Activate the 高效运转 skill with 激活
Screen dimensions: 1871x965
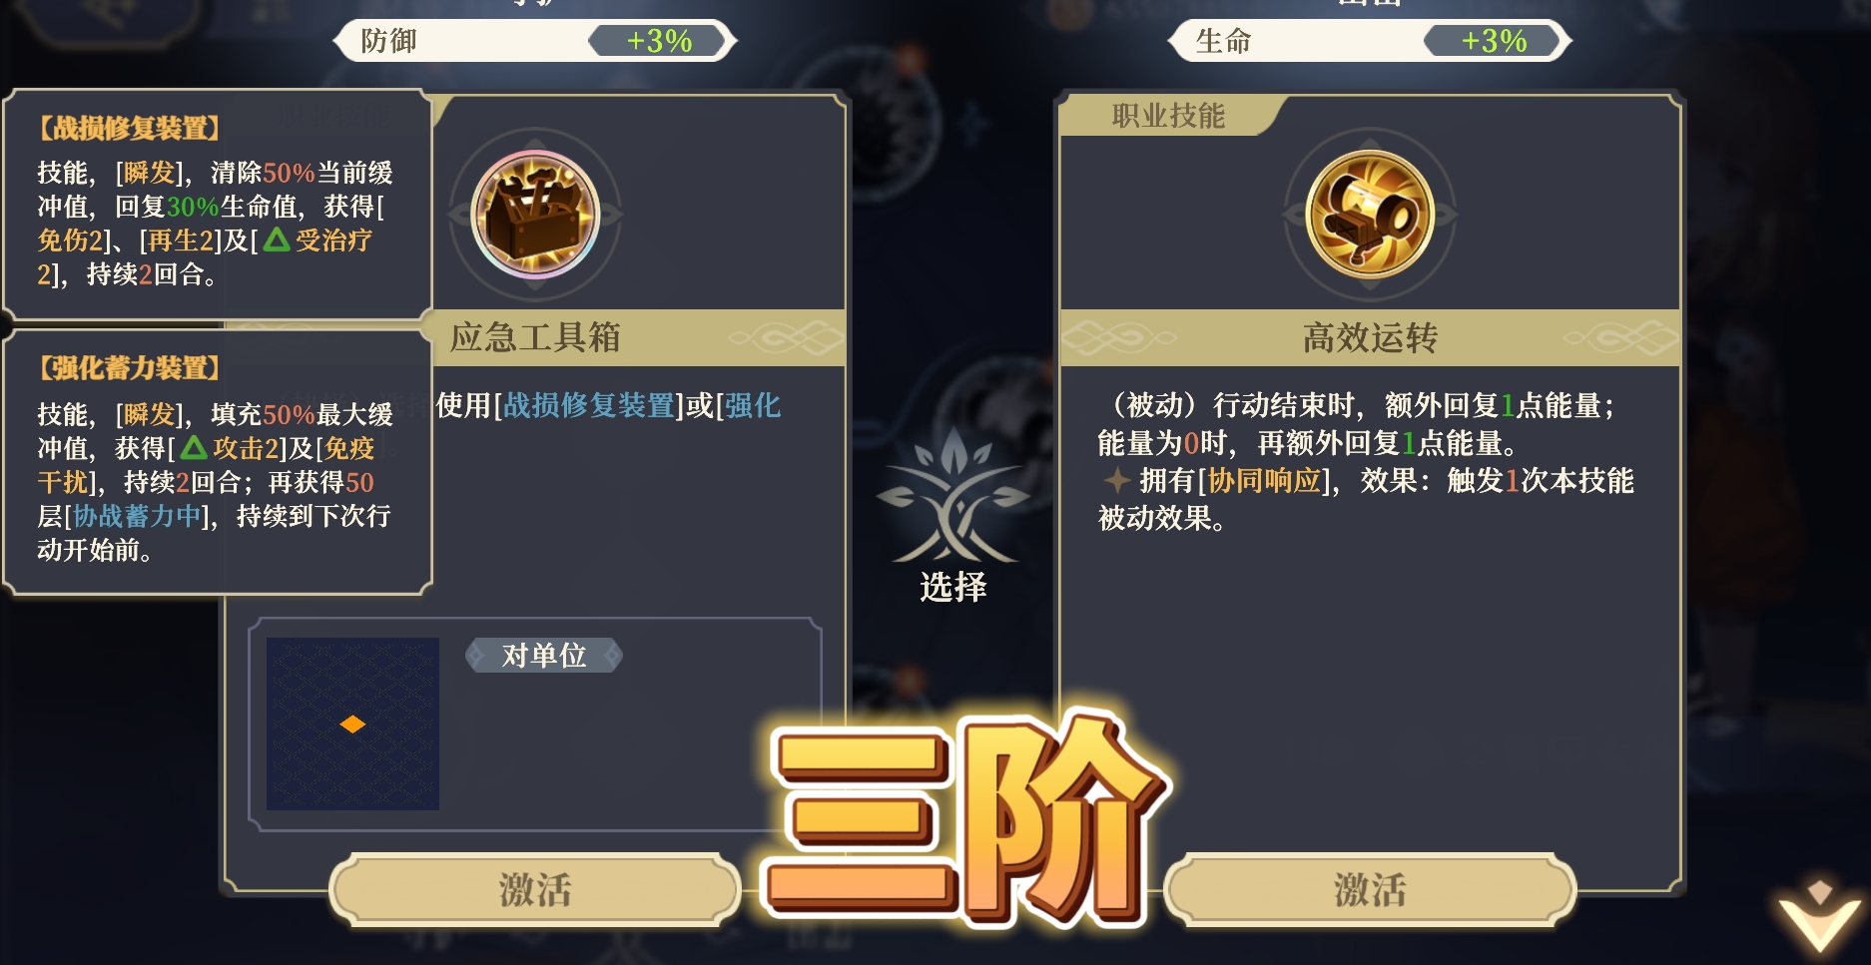[1370, 889]
